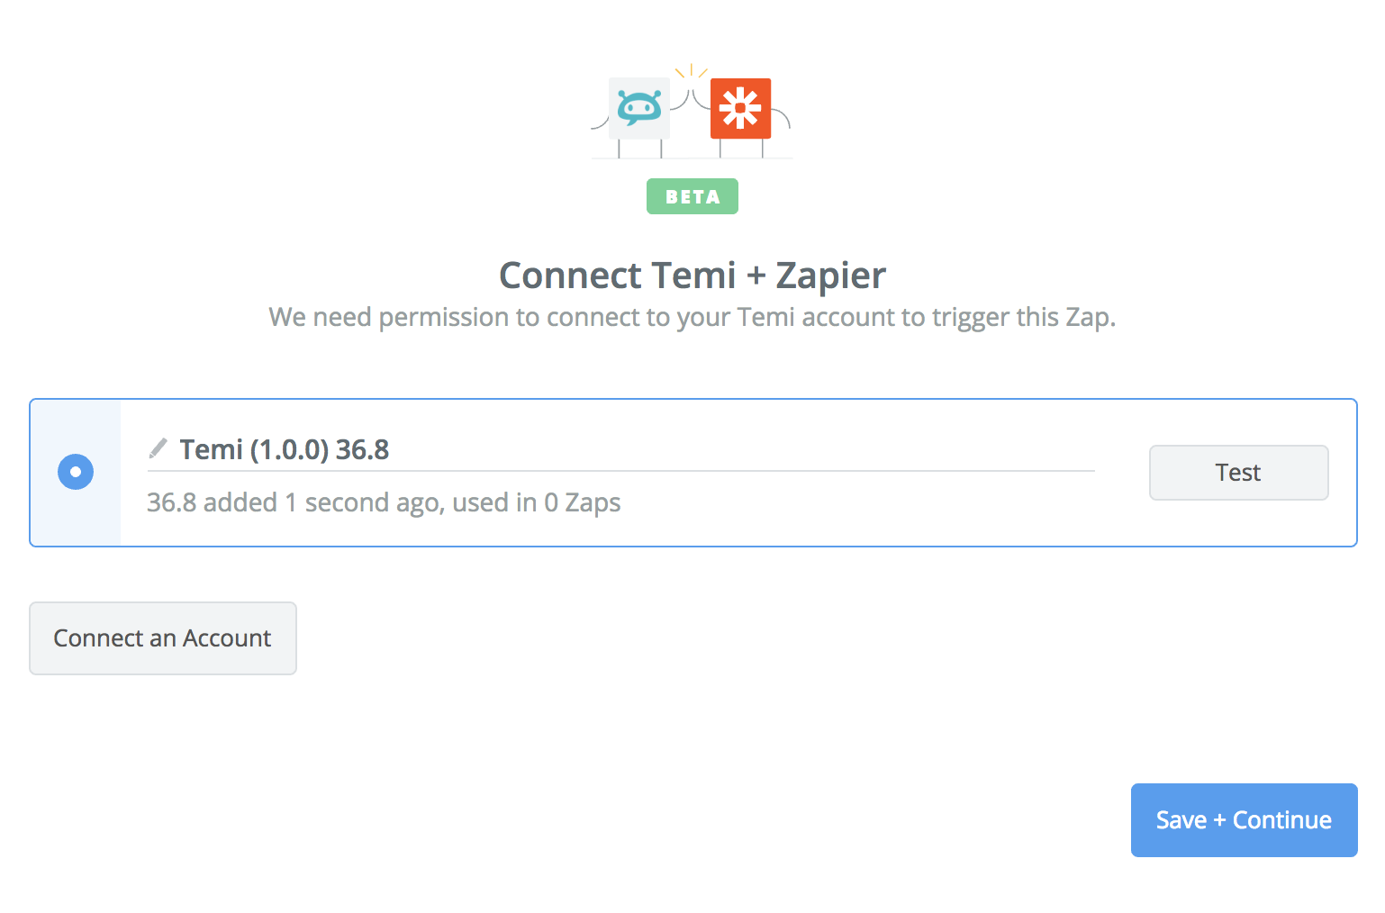
Task: Click the Connect an Account button
Action: click(163, 638)
